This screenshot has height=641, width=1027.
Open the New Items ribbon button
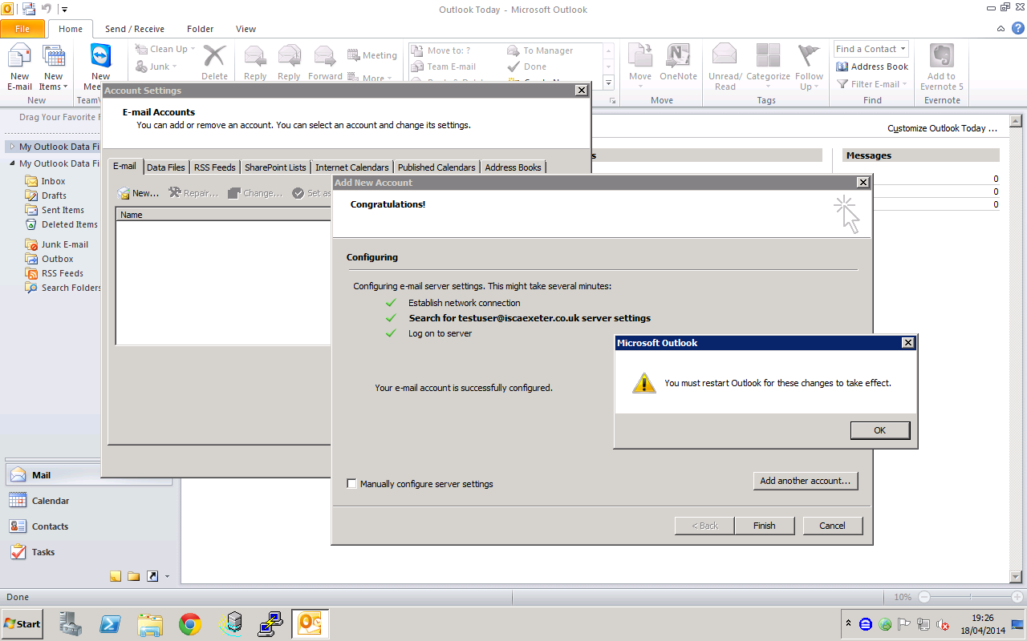tap(53, 67)
